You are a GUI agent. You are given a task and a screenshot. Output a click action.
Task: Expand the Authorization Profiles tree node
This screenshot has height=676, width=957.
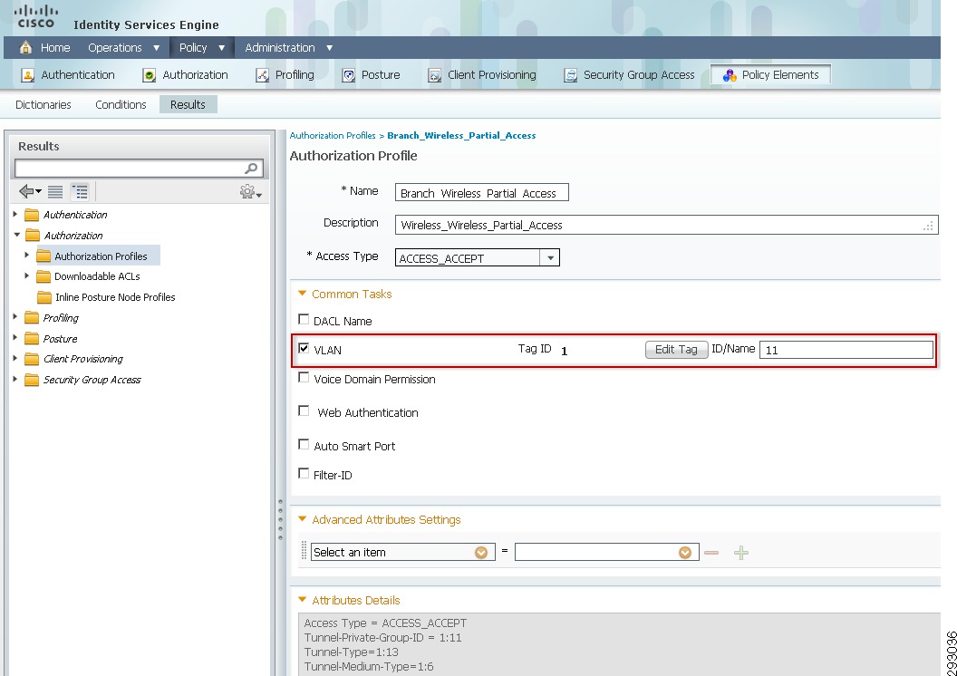pos(27,255)
